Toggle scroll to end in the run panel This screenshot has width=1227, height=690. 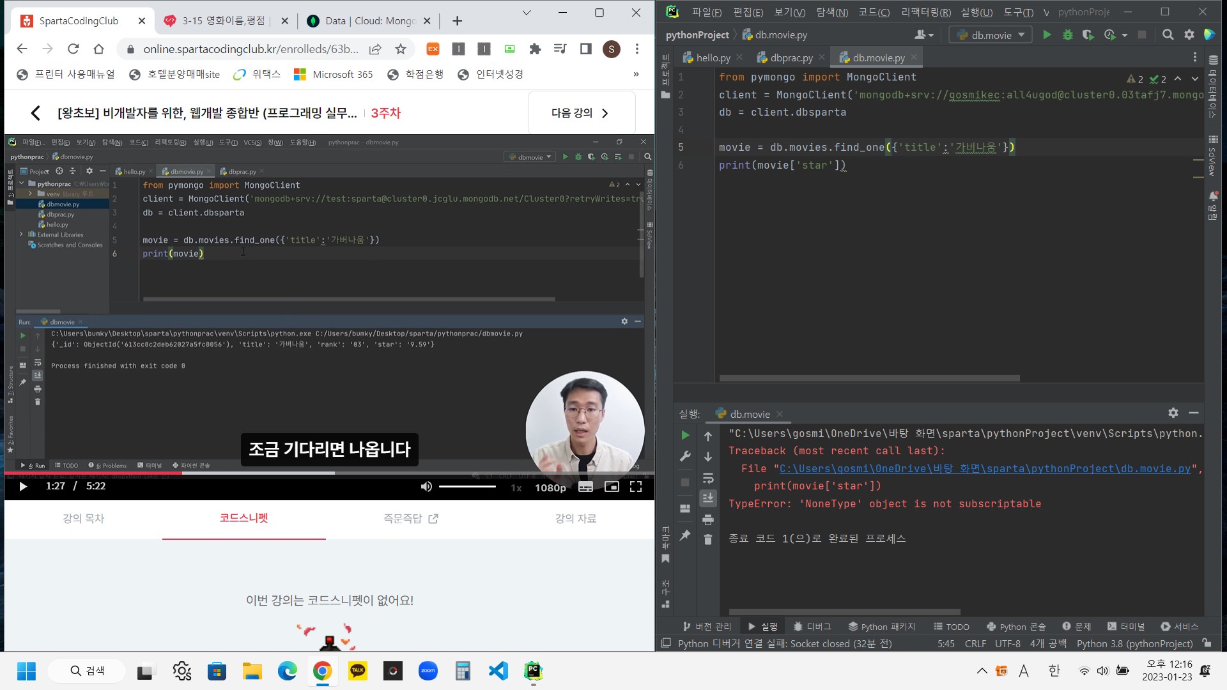coord(708,498)
